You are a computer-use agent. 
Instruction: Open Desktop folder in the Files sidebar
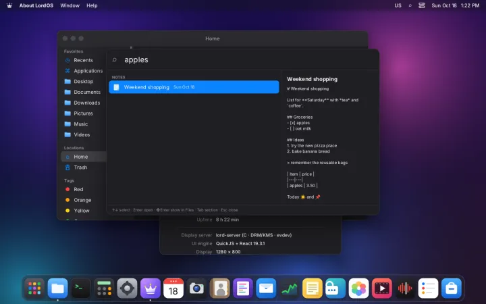coord(83,81)
